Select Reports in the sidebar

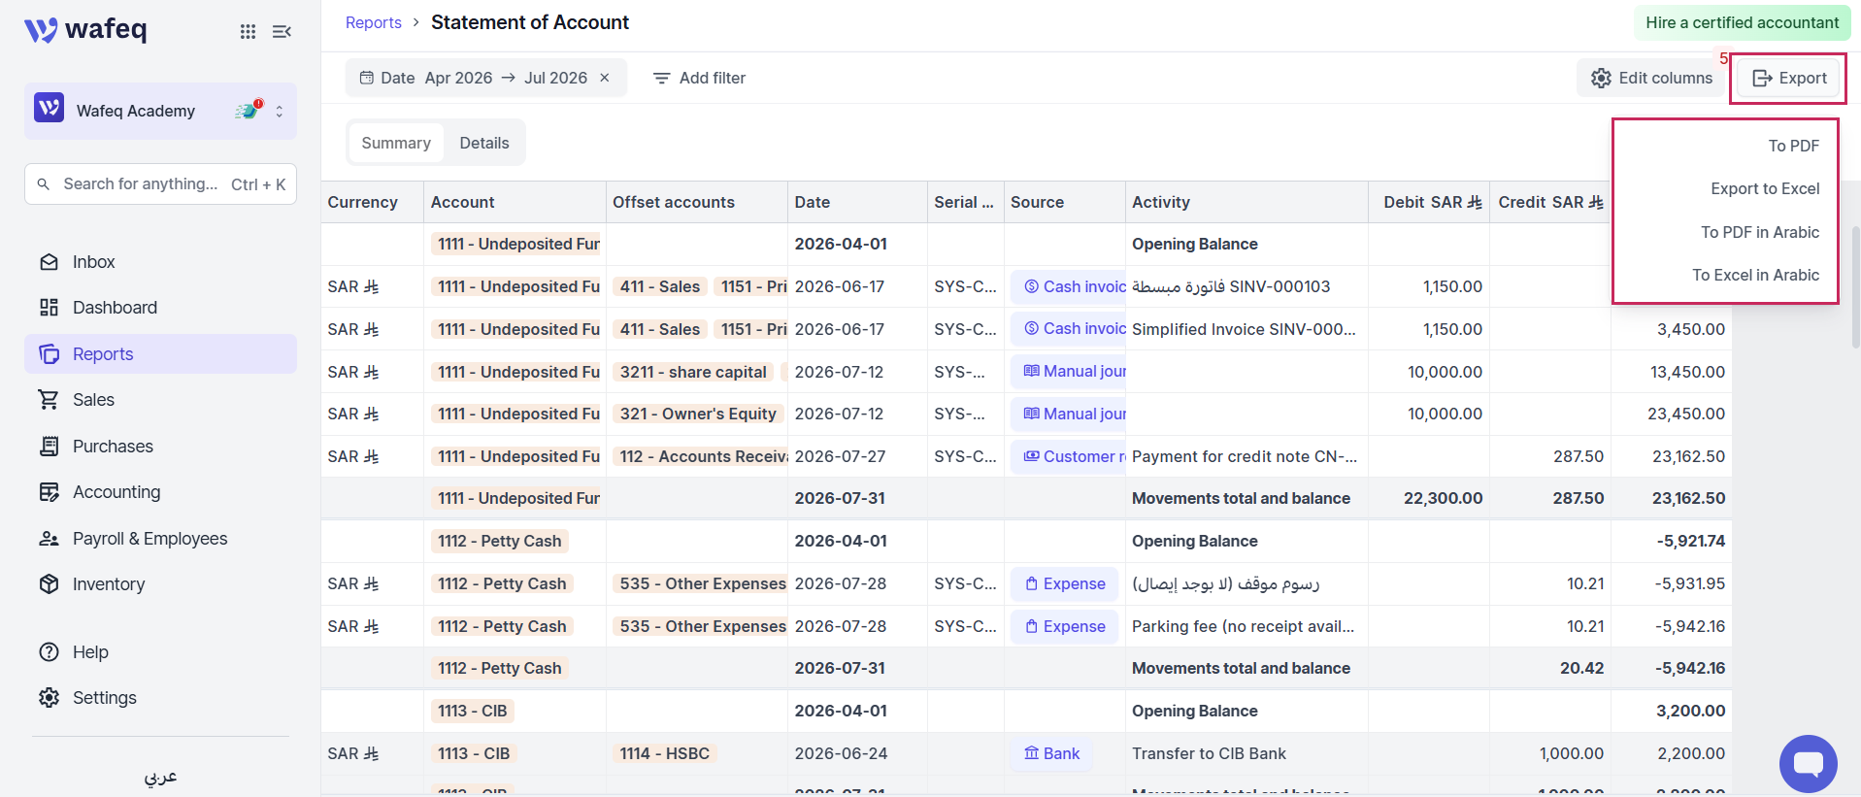click(161, 354)
